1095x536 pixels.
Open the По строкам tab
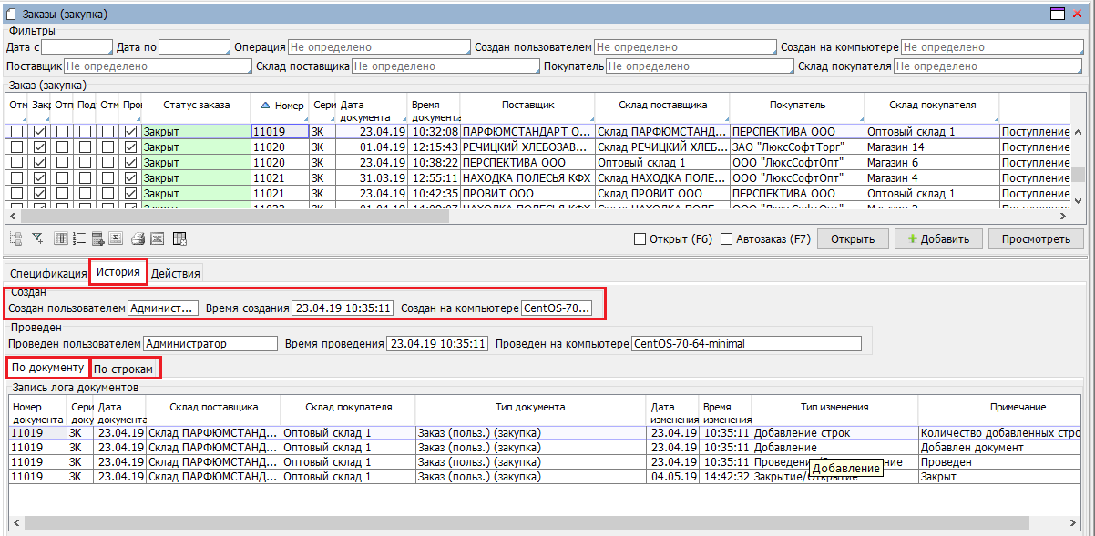tap(127, 369)
